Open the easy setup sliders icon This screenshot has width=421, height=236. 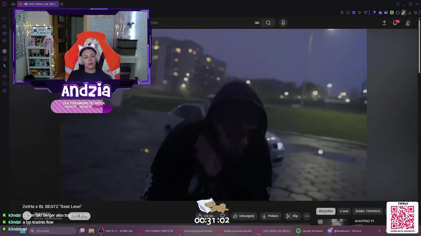pos(416,12)
